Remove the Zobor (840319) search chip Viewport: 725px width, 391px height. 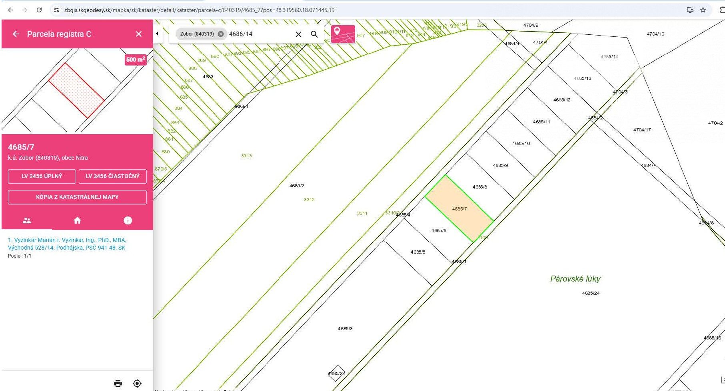(220, 34)
